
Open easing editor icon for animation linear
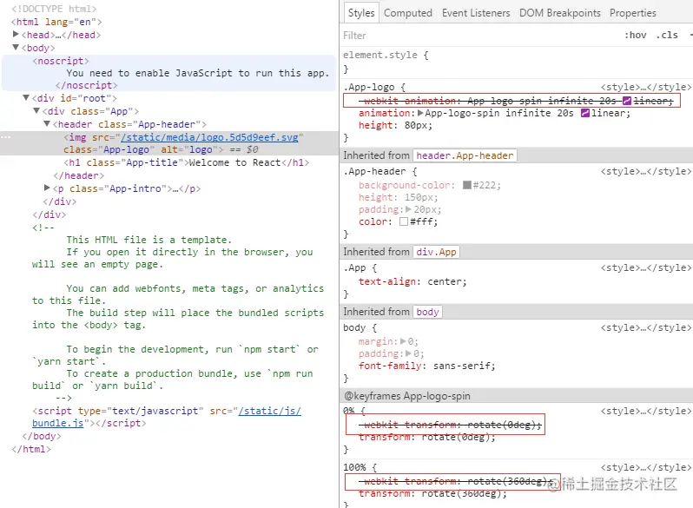pos(585,113)
